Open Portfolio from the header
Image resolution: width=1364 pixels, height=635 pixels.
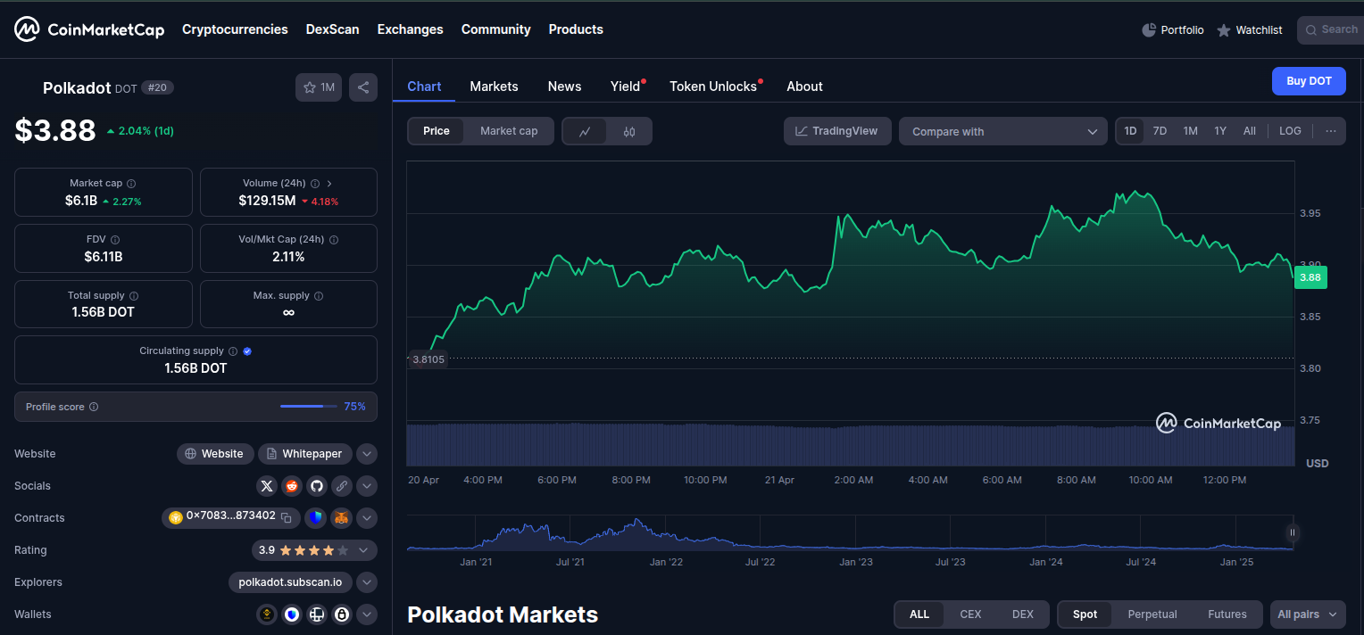pos(1172,30)
